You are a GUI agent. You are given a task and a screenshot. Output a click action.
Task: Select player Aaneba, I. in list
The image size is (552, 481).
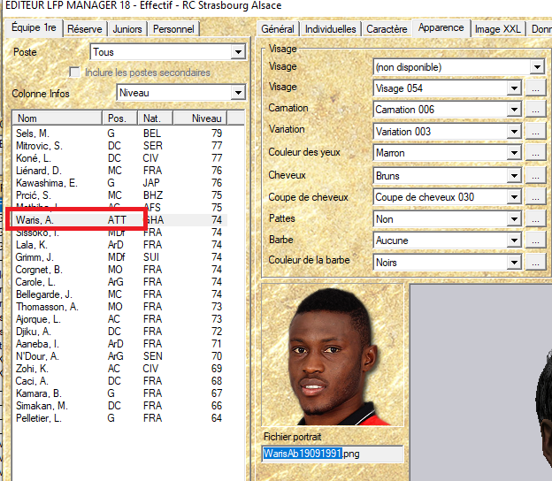coord(119,344)
